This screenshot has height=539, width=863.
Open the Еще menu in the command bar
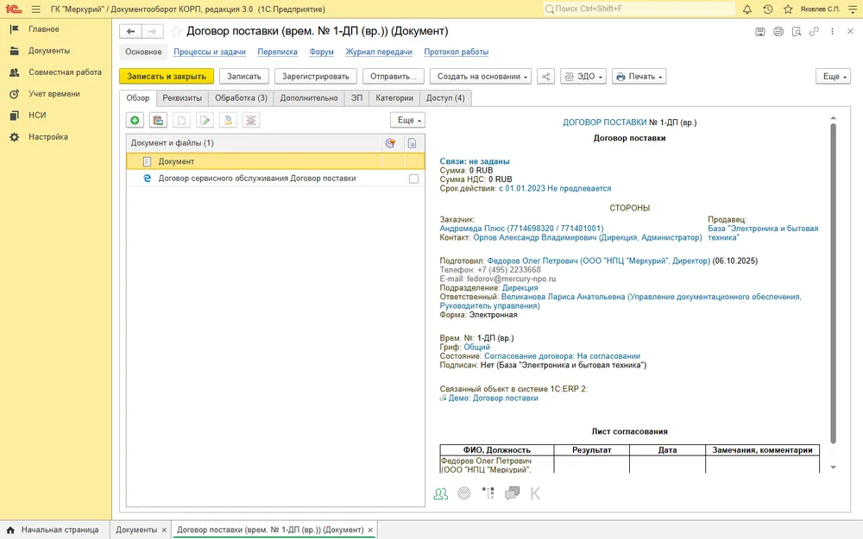[834, 77]
